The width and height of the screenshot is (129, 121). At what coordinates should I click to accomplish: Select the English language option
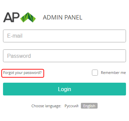[89, 106]
